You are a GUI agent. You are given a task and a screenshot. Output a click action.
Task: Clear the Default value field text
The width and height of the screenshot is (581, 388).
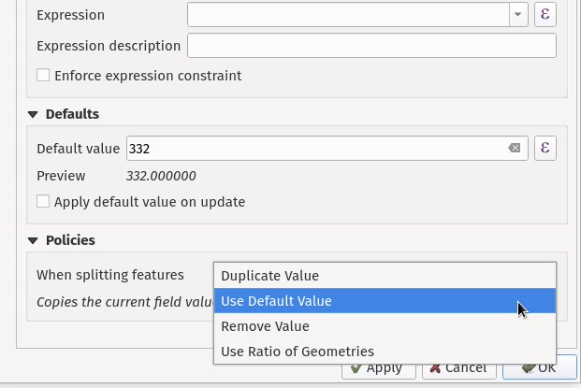(x=514, y=149)
